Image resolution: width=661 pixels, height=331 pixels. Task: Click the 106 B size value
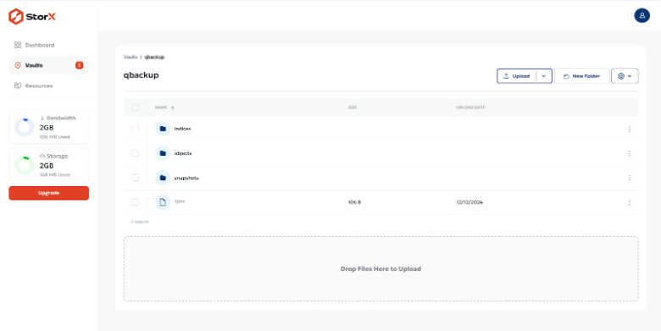pos(354,202)
